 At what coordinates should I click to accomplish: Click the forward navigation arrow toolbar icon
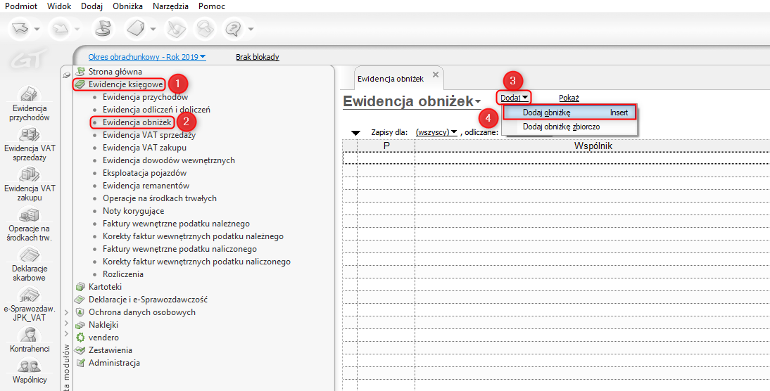[61, 29]
